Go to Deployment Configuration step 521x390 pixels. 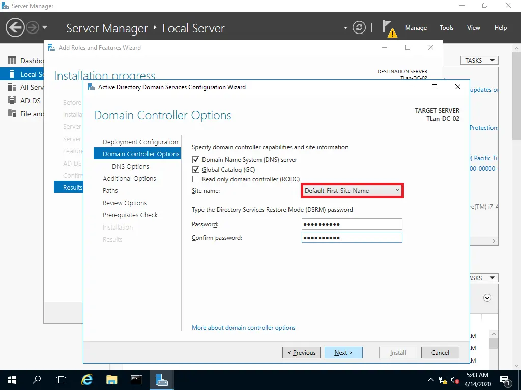tap(140, 142)
